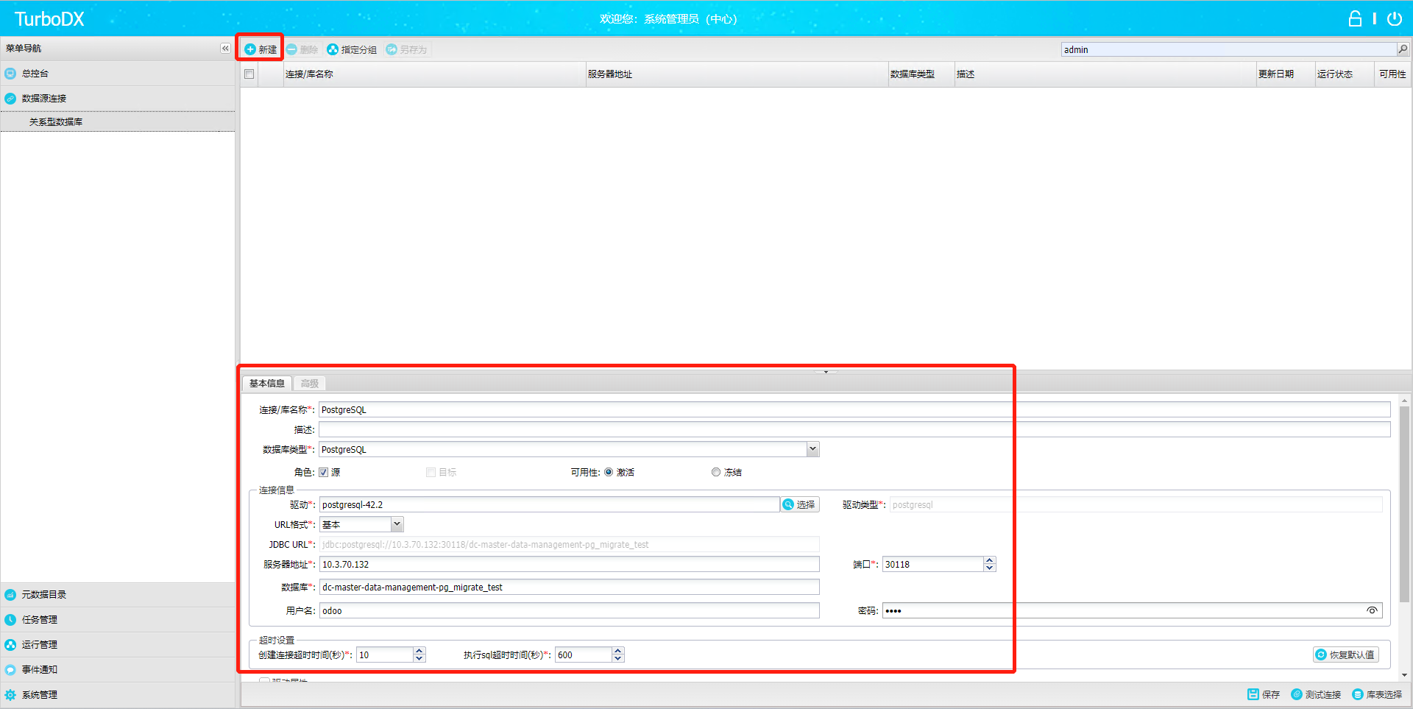Increase the 端口 spinner value
The width and height of the screenshot is (1413, 709).
(x=990, y=561)
